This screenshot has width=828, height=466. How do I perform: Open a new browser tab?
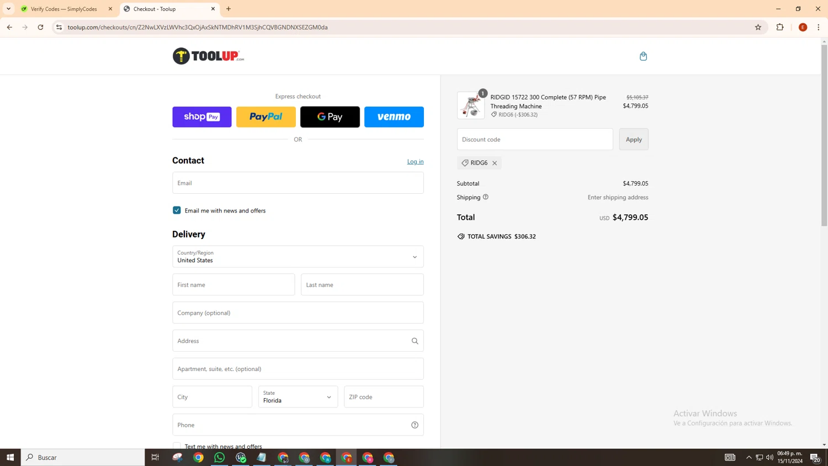(229, 9)
